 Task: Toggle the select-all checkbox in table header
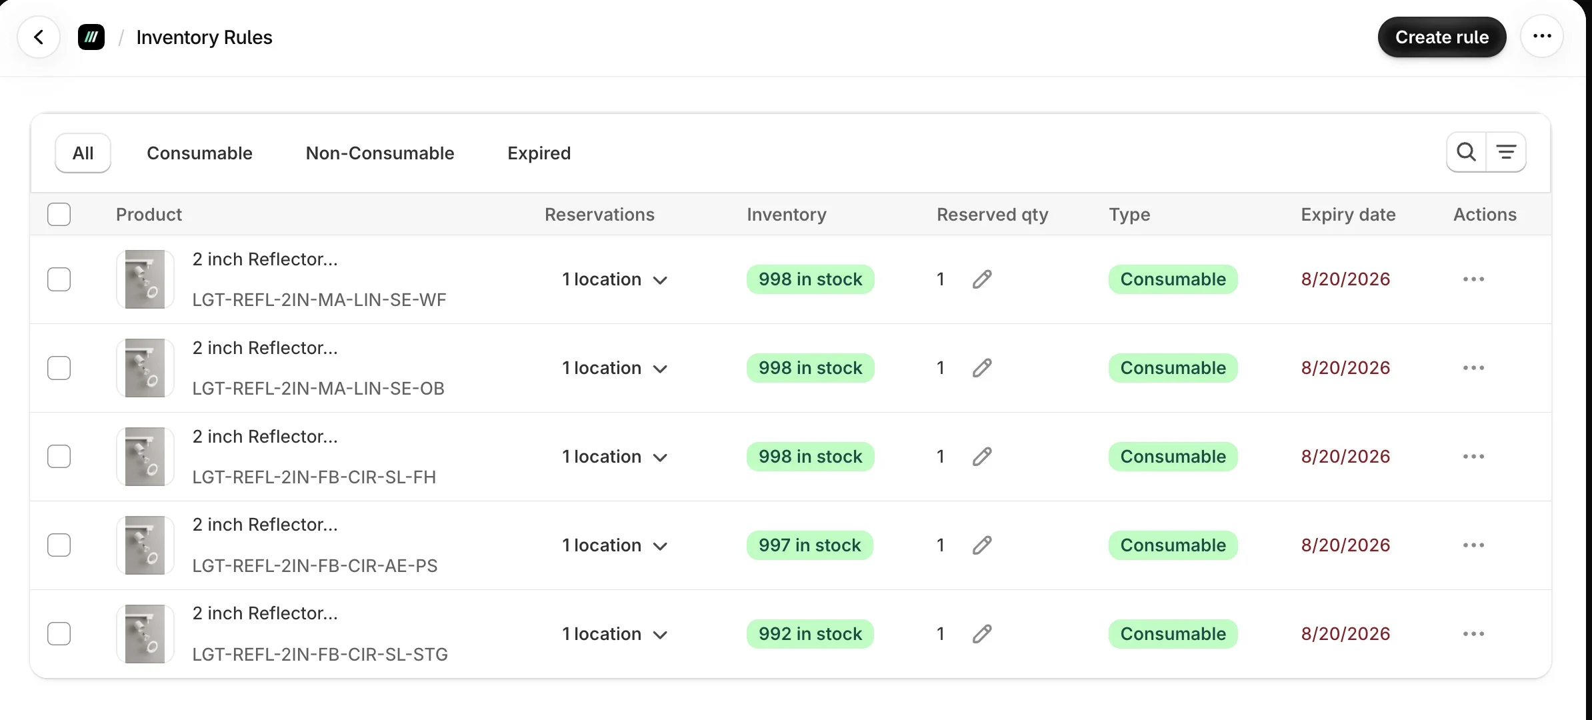59,215
